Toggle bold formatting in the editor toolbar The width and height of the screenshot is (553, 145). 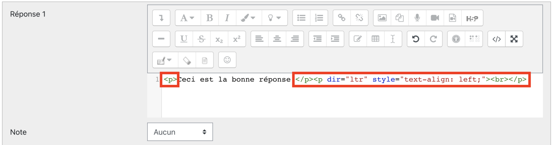pos(209,18)
